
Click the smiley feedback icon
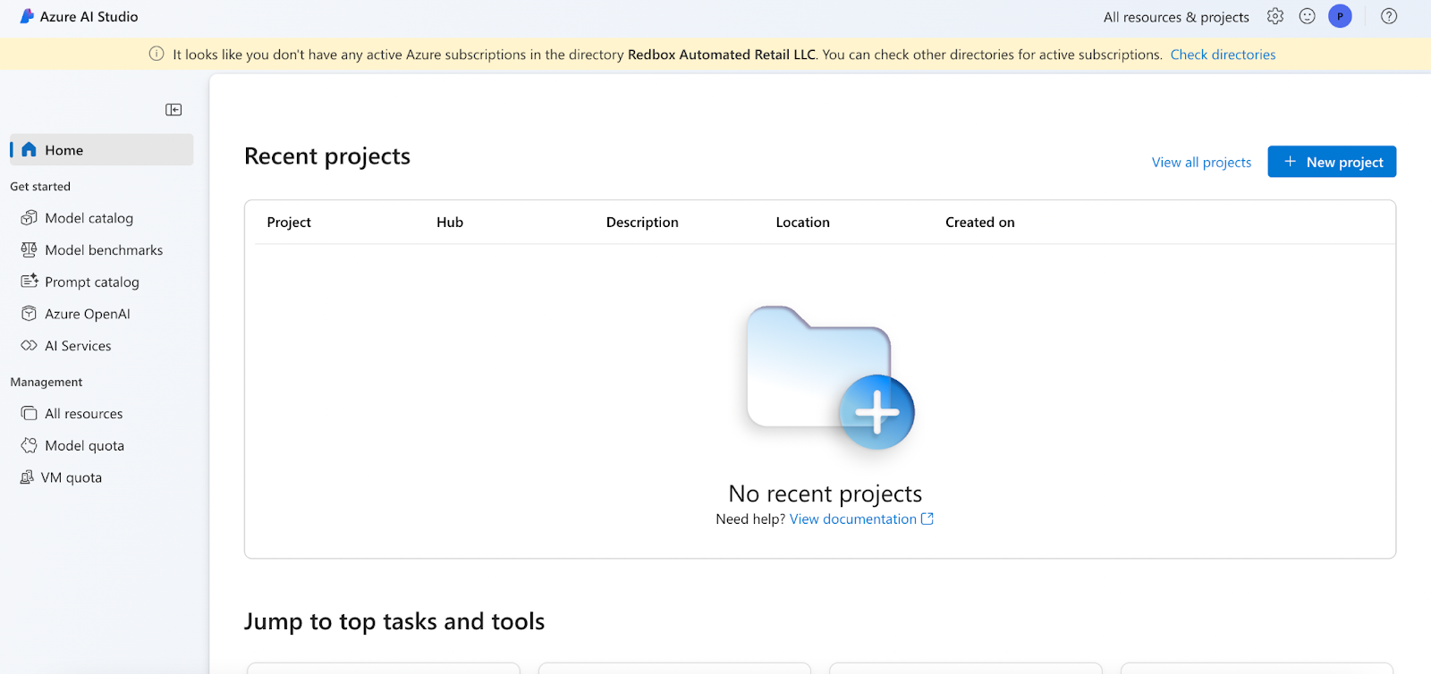pyautogui.click(x=1308, y=16)
